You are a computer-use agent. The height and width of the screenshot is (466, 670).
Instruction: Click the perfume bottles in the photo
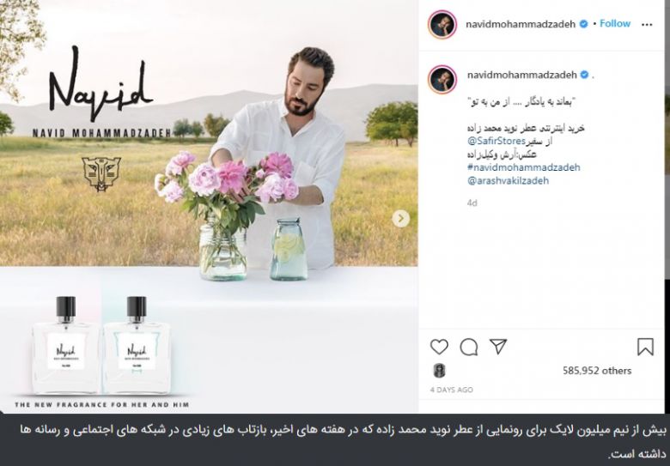coord(101,346)
